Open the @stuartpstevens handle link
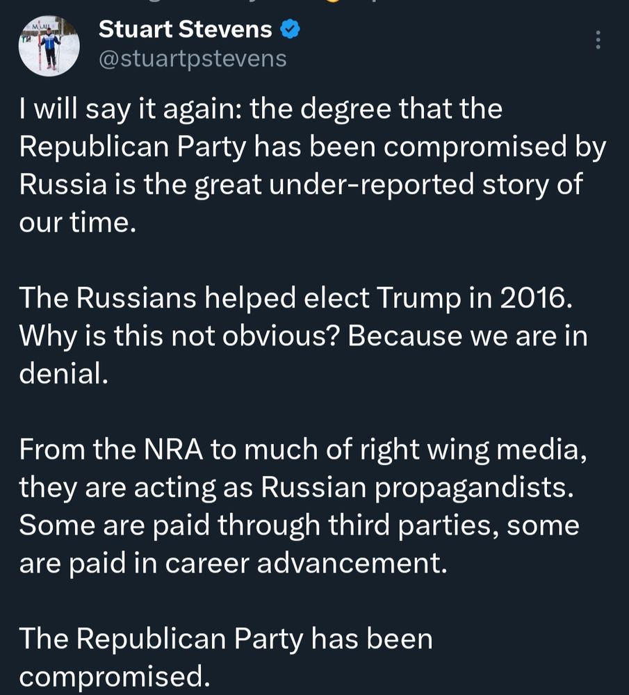This screenshot has height=695, width=629. pyautogui.click(x=193, y=58)
